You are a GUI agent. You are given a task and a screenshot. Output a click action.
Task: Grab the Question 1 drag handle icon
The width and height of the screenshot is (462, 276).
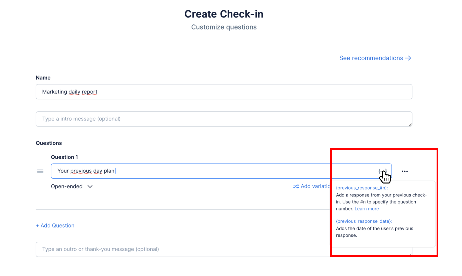click(x=40, y=171)
